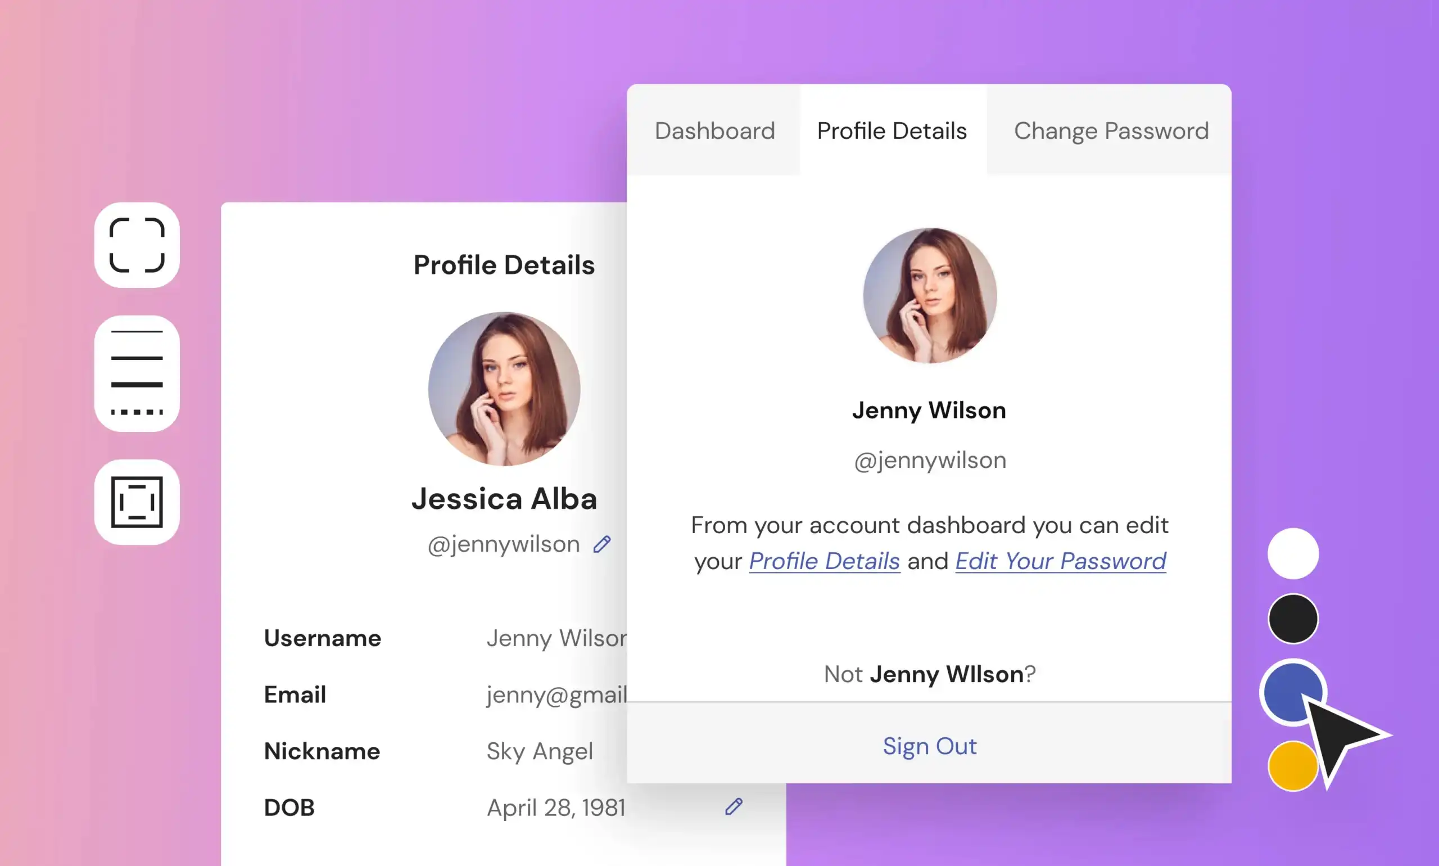Follow the Profile Details italic link
Image resolution: width=1439 pixels, height=866 pixels.
(823, 561)
